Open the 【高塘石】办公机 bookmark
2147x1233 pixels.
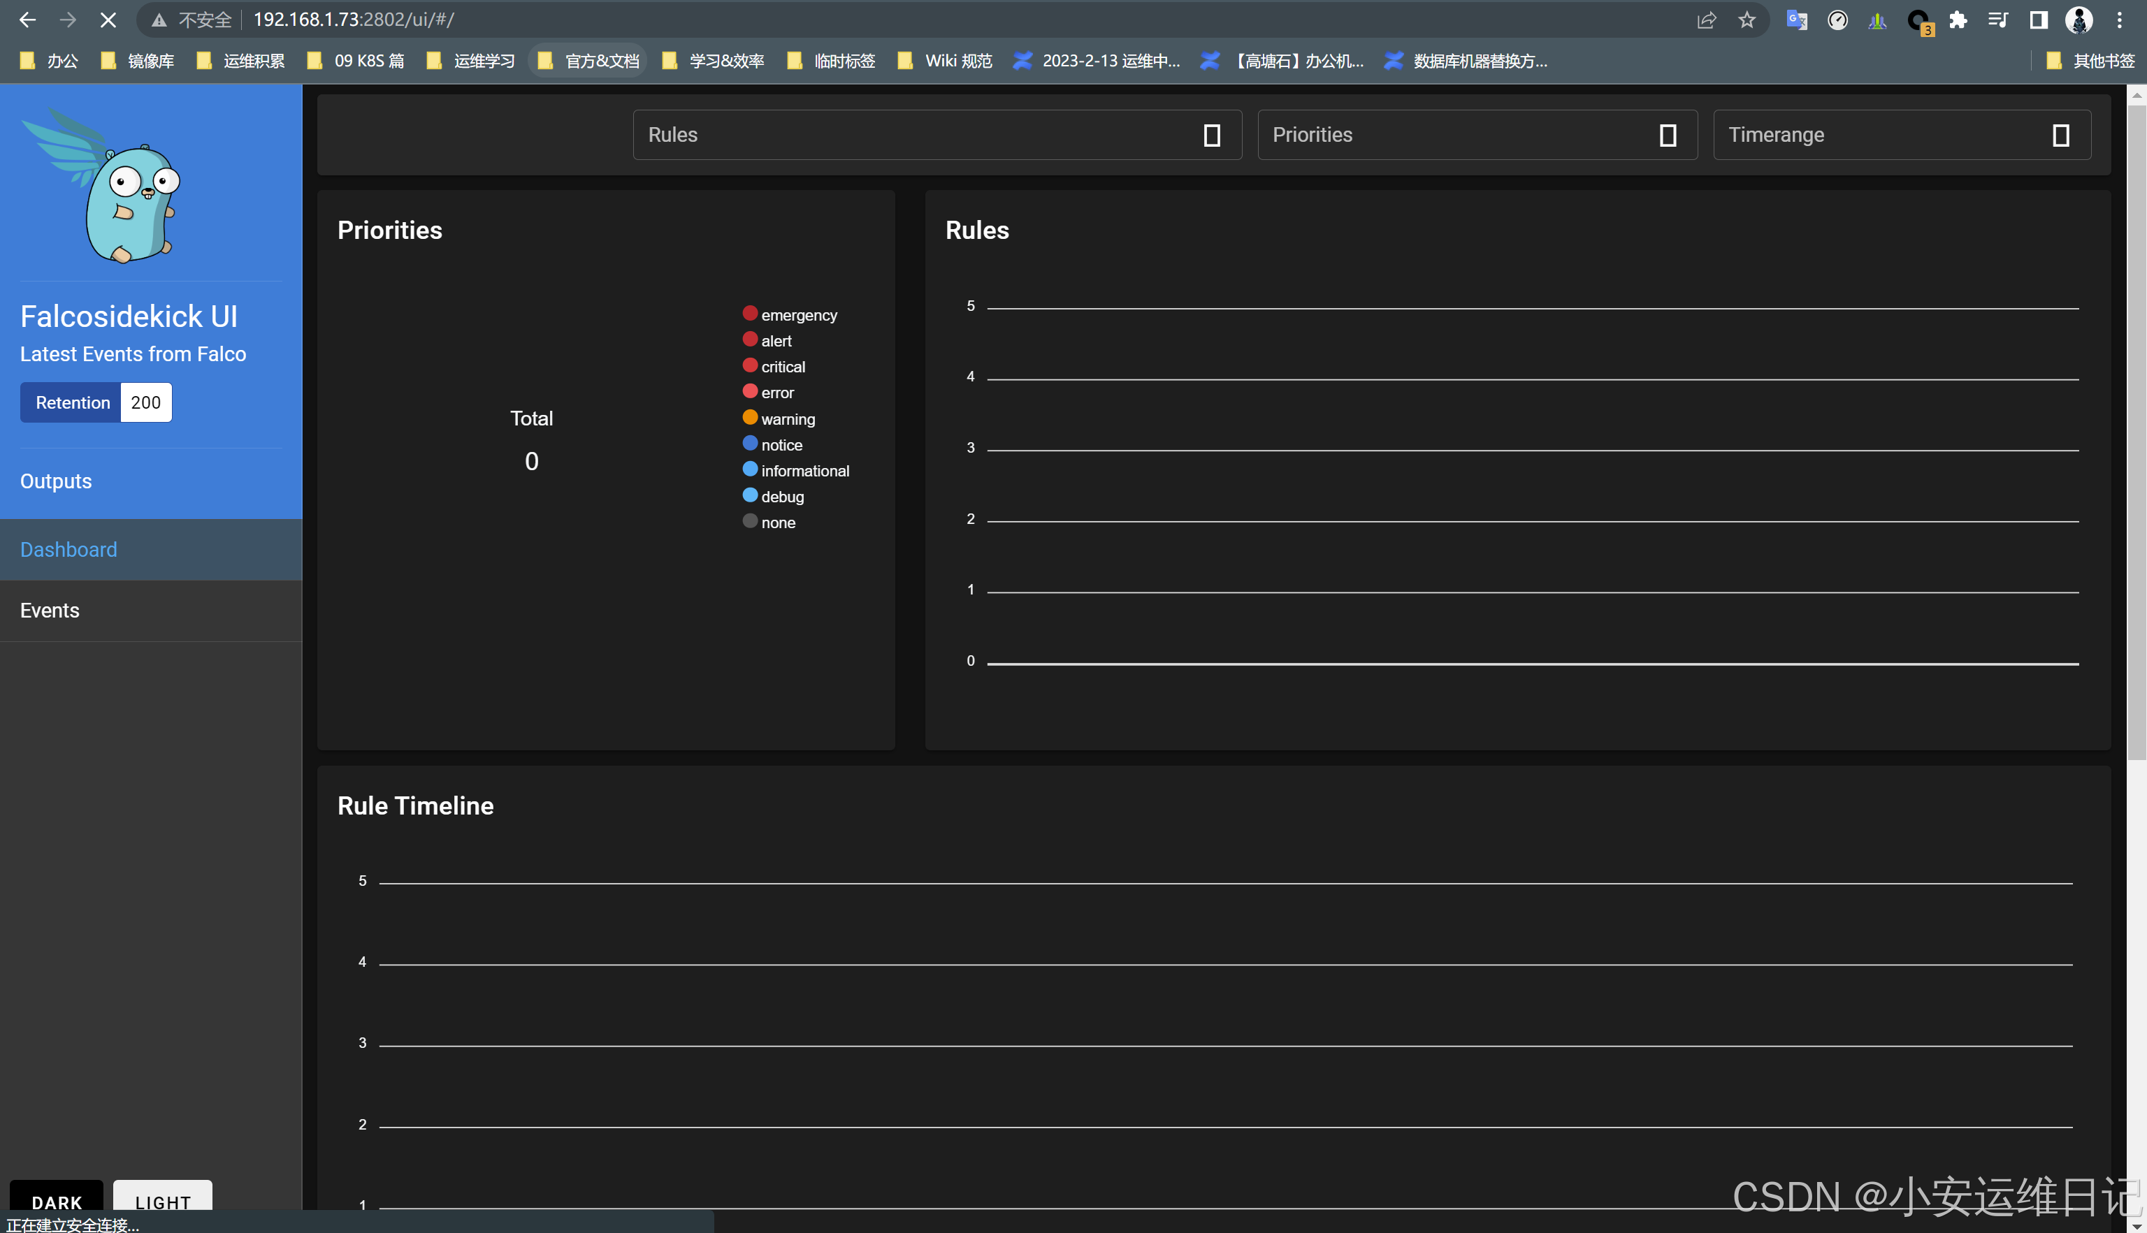tap(1284, 61)
